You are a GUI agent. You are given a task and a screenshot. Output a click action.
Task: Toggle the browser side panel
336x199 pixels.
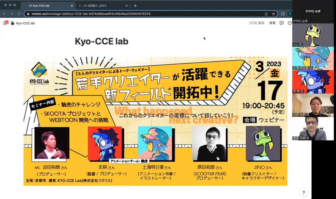[282, 14]
